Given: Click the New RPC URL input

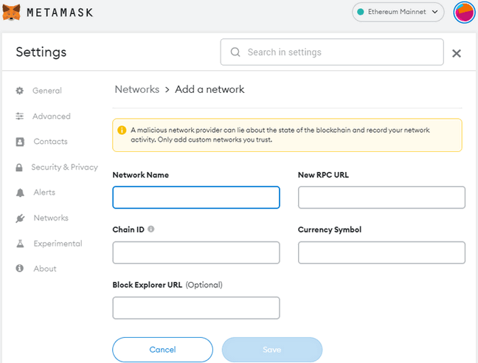Looking at the screenshot, I should click(381, 198).
